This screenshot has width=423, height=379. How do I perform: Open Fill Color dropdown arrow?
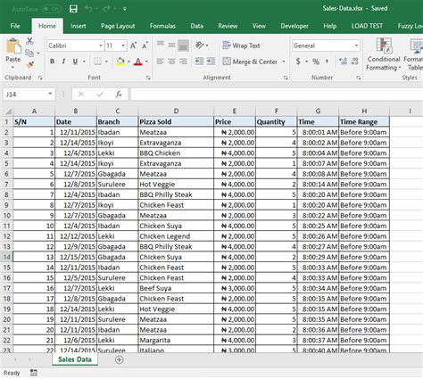[129, 62]
